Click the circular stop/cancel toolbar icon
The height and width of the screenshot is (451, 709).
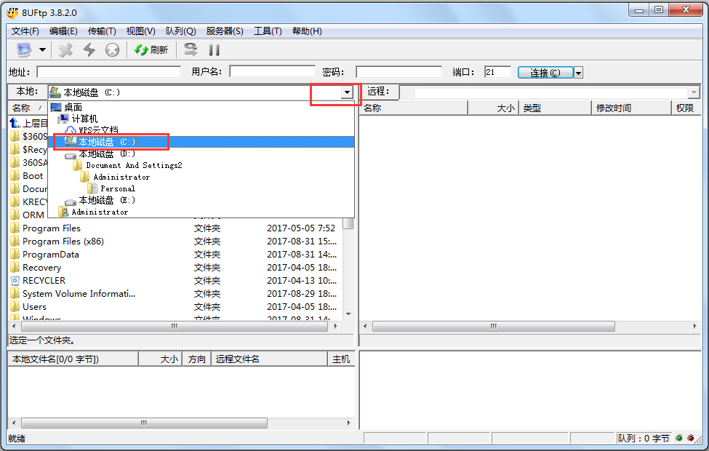click(112, 49)
